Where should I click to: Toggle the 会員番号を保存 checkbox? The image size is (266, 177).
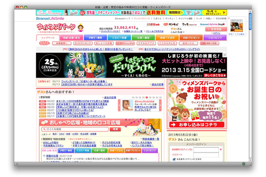click(x=174, y=159)
